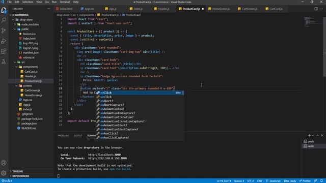Open the File menu
Image resolution: width=326 pixels, height=183 pixels.
[x=9, y=2]
